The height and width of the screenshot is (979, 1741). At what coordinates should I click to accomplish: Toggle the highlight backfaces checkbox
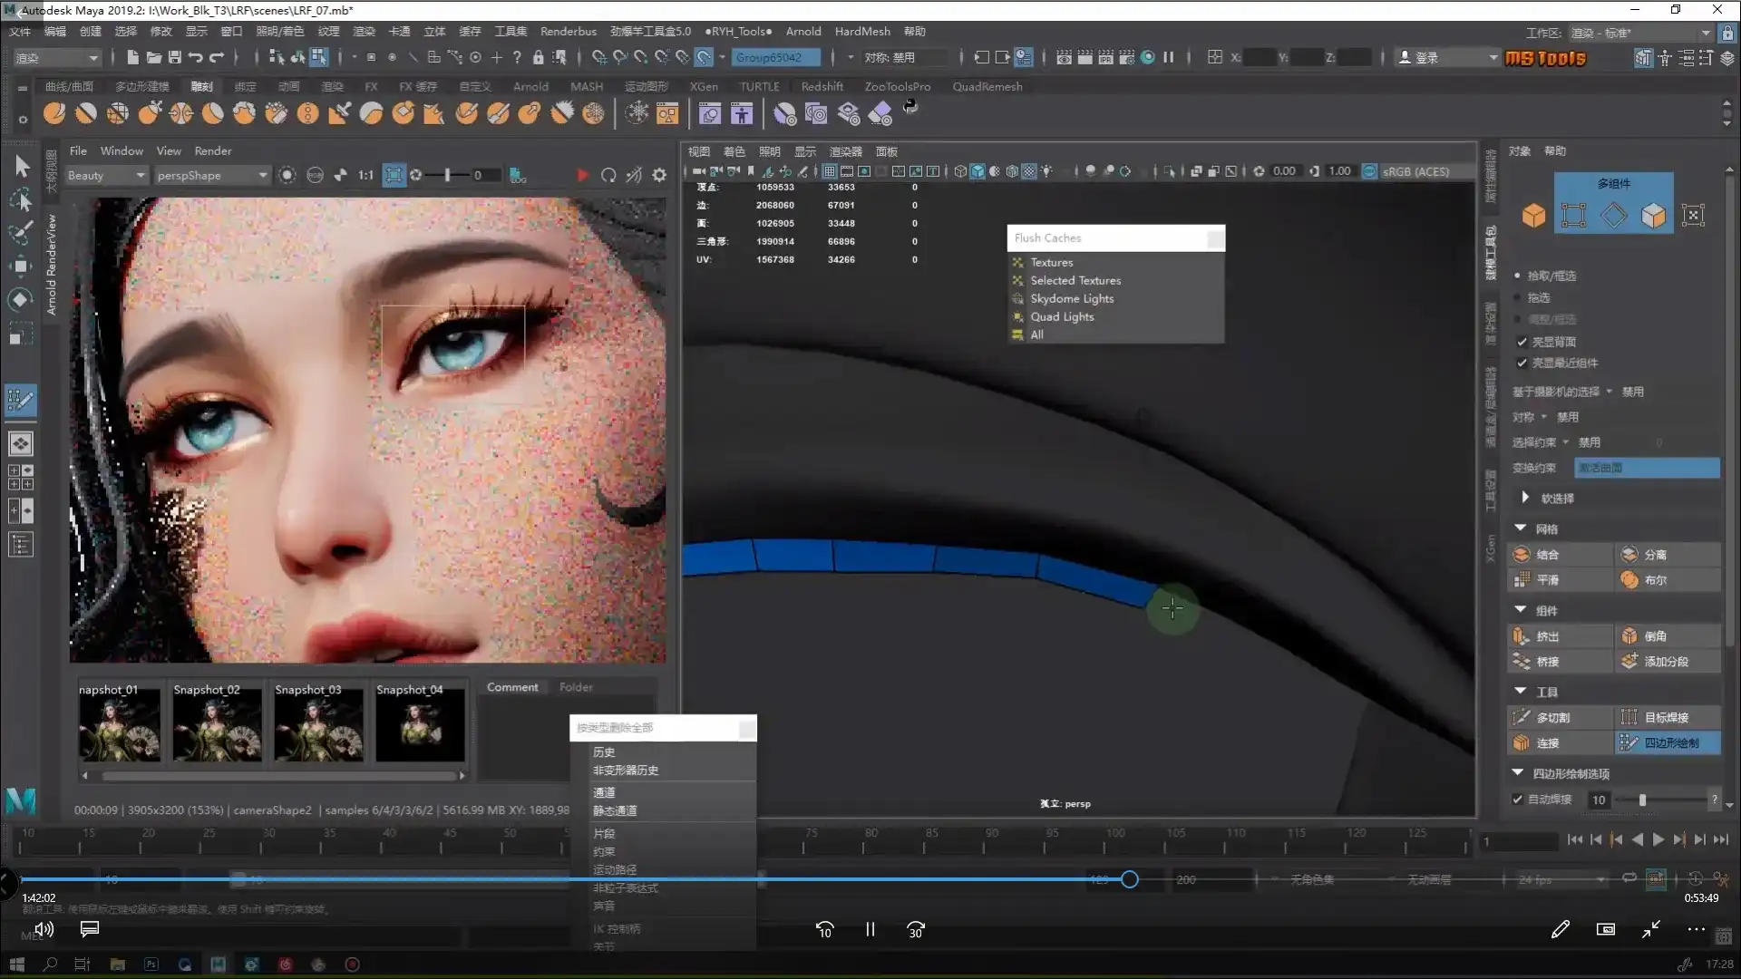pos(1522,342)
